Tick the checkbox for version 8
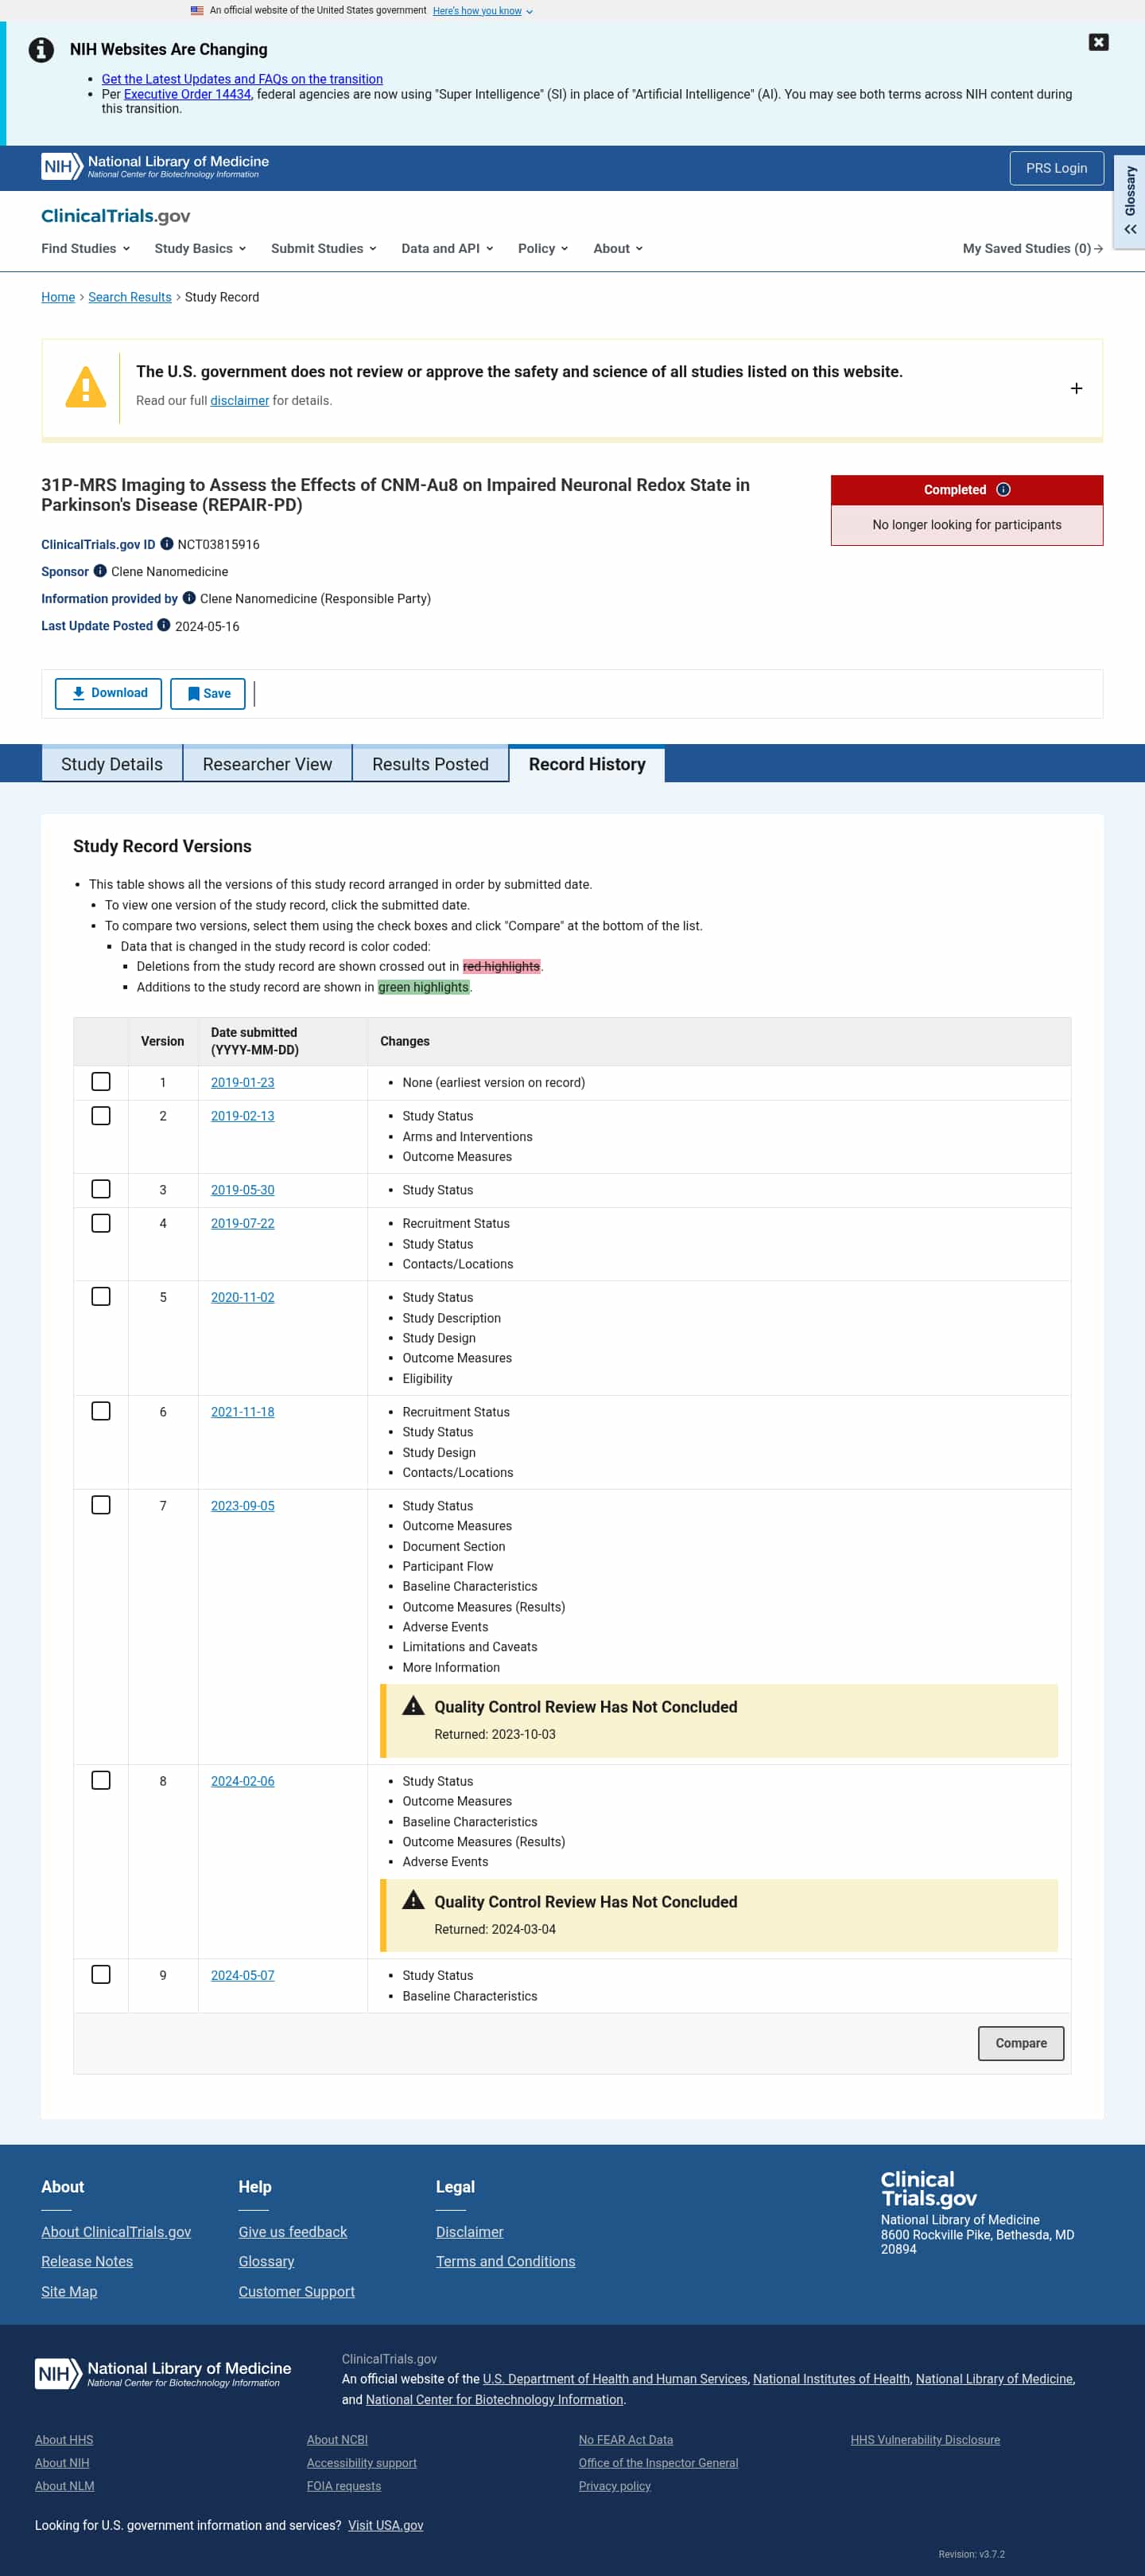The image size is (1145, 2576). pos(101,1780)
